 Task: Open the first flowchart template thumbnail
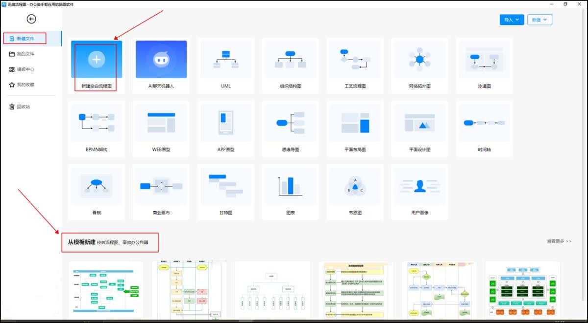(106, 290)
